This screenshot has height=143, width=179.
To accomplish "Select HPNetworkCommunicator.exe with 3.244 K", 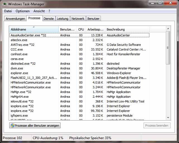I will 79,87.
